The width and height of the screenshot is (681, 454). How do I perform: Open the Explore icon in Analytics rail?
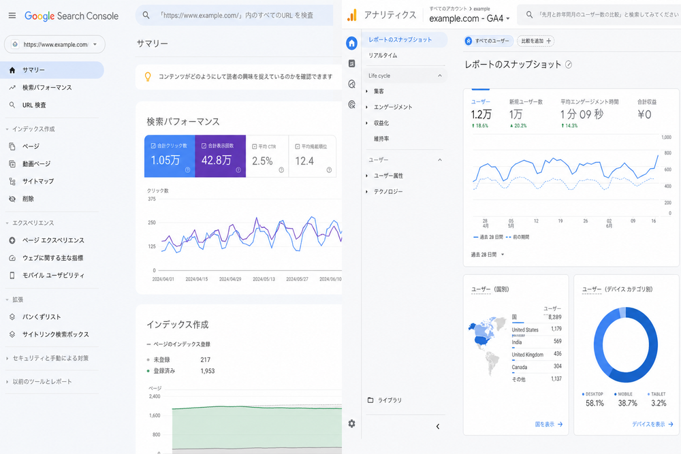pos(352,84)
